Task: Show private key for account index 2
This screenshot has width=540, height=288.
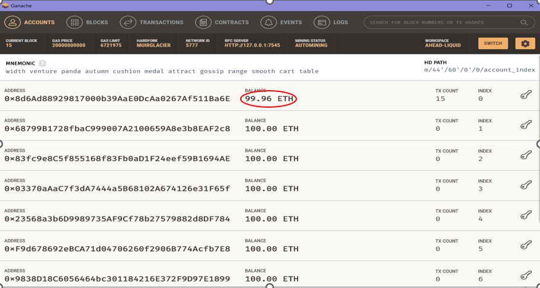Action: 526,155
